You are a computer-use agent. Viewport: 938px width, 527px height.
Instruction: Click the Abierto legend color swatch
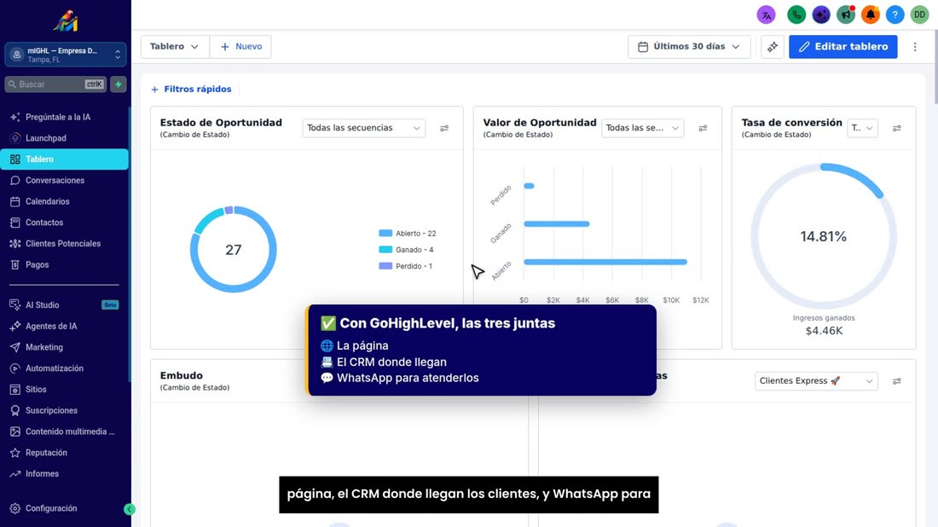(x=385, y=234)
